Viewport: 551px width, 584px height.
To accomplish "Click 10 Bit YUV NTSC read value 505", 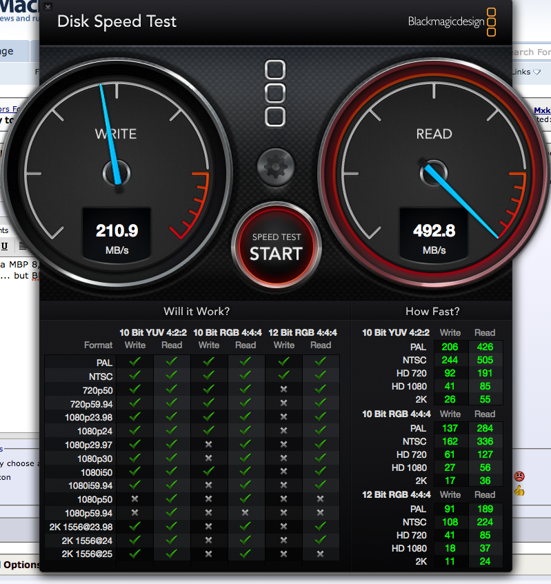I will click(485, 360).
